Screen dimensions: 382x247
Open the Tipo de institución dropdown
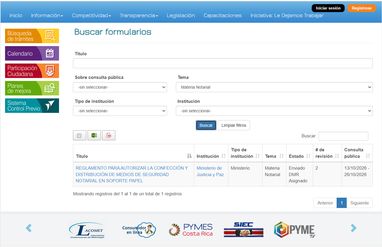click(x=120, y=111)
